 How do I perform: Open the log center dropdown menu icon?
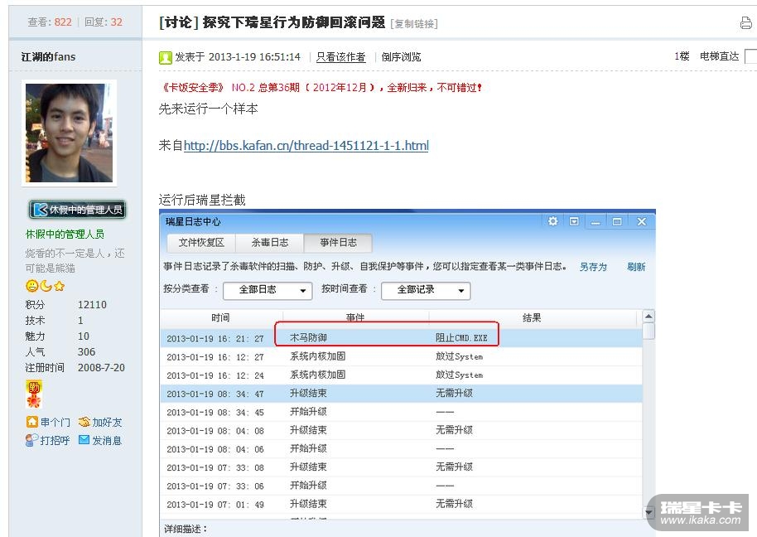[574, 221]
